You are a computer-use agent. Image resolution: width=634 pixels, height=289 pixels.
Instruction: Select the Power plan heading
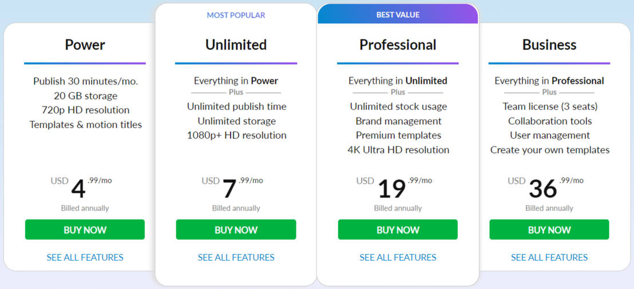coord(85,45)
